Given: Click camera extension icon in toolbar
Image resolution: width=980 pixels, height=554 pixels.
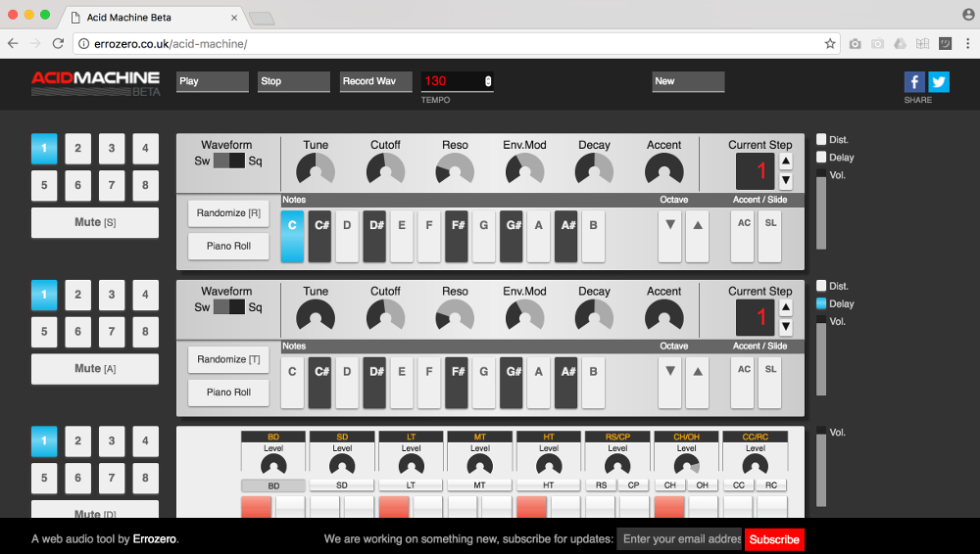Looking at the screenshot, I should click(x=855, y=44).
